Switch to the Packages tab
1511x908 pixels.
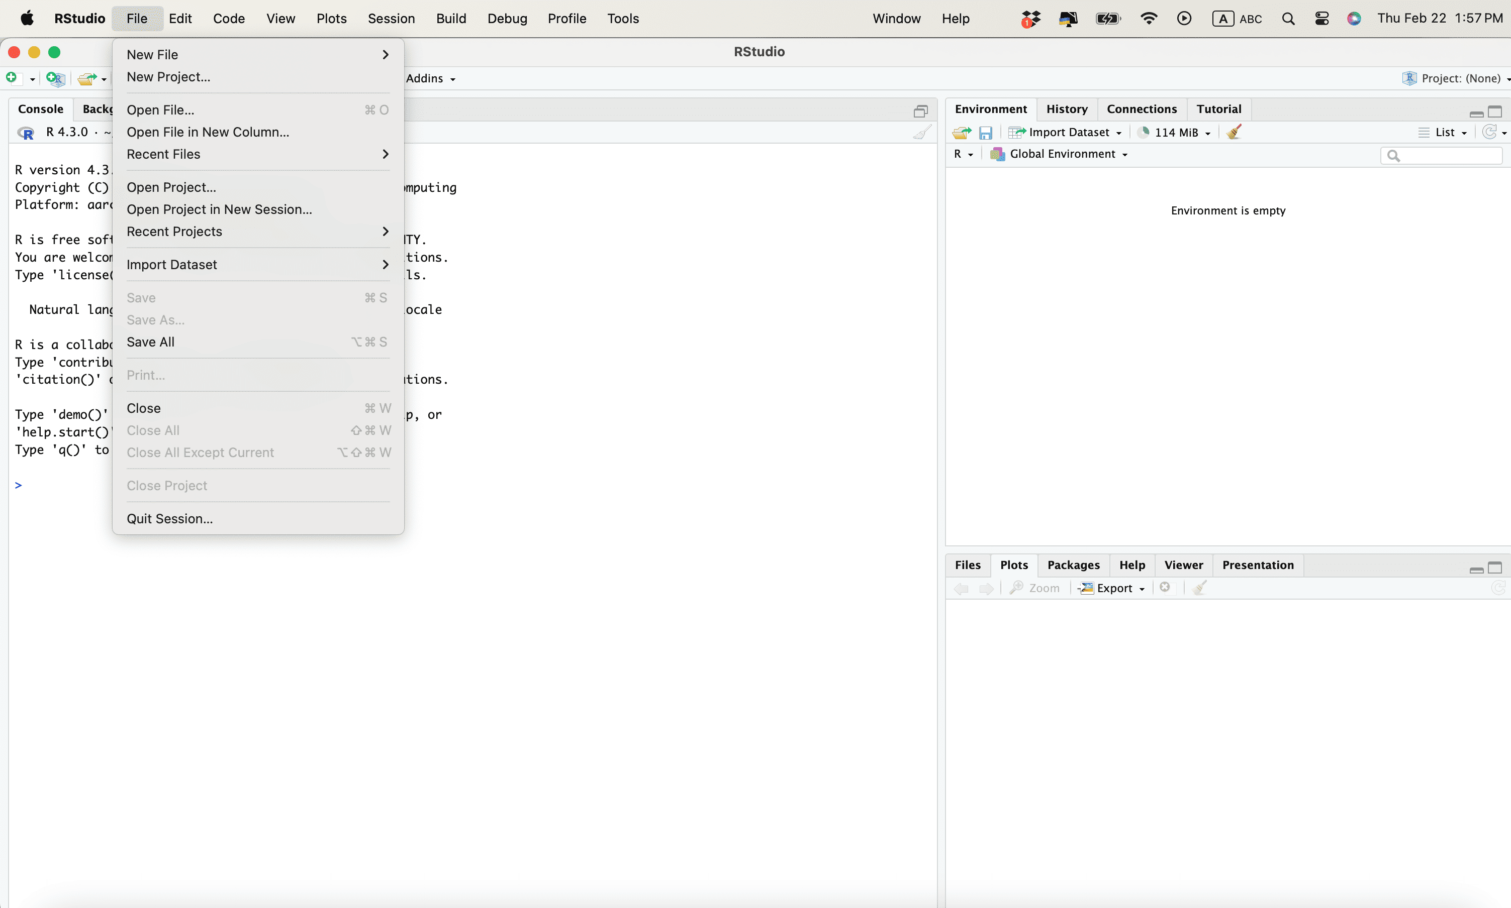1073,565
